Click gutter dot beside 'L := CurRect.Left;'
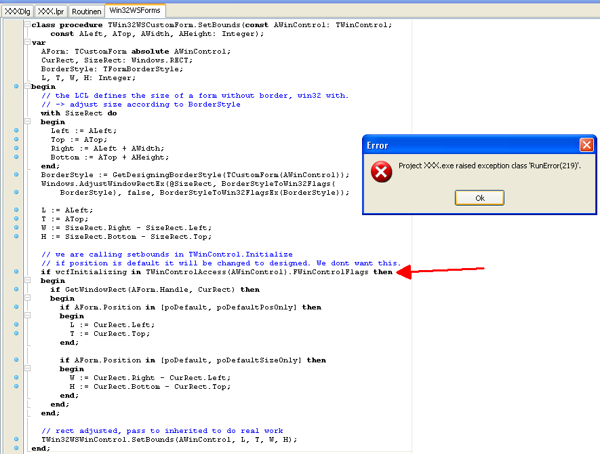Screen dimensions: 600x454 click(16, 325)
